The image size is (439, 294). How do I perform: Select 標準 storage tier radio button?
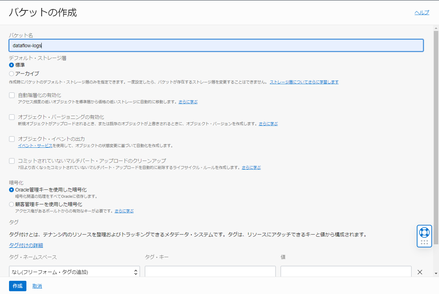coord(12,65)
